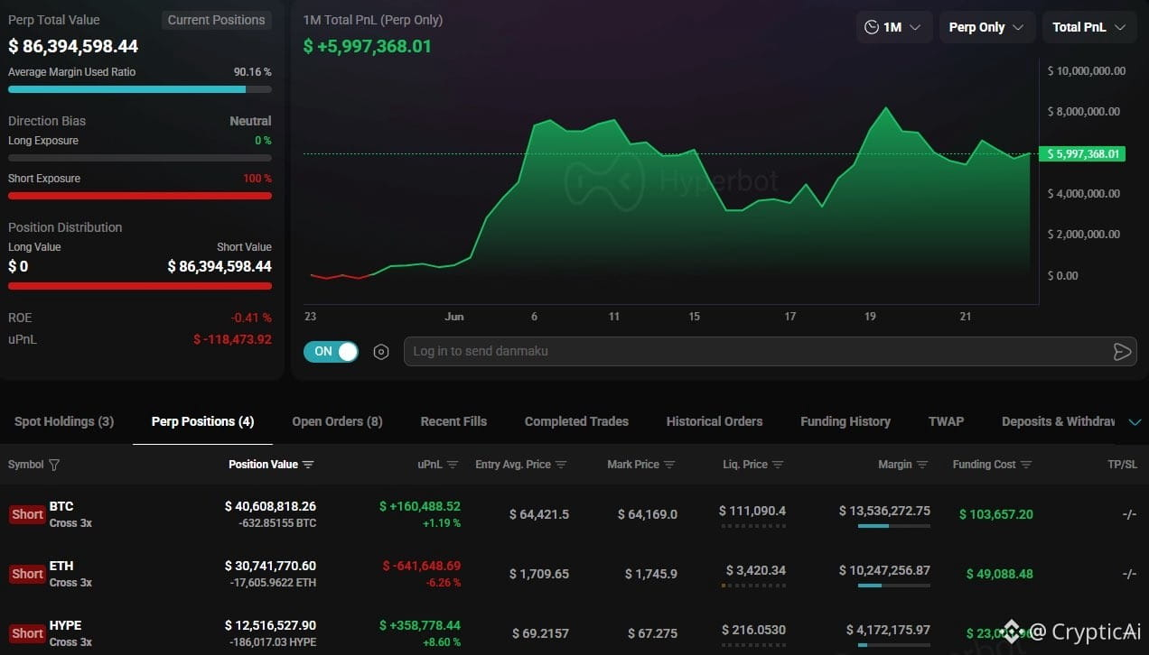Open the Perp Only dropdown
Screen dimensions: 1149x655
pyautogui.click(x=986, y=27)
